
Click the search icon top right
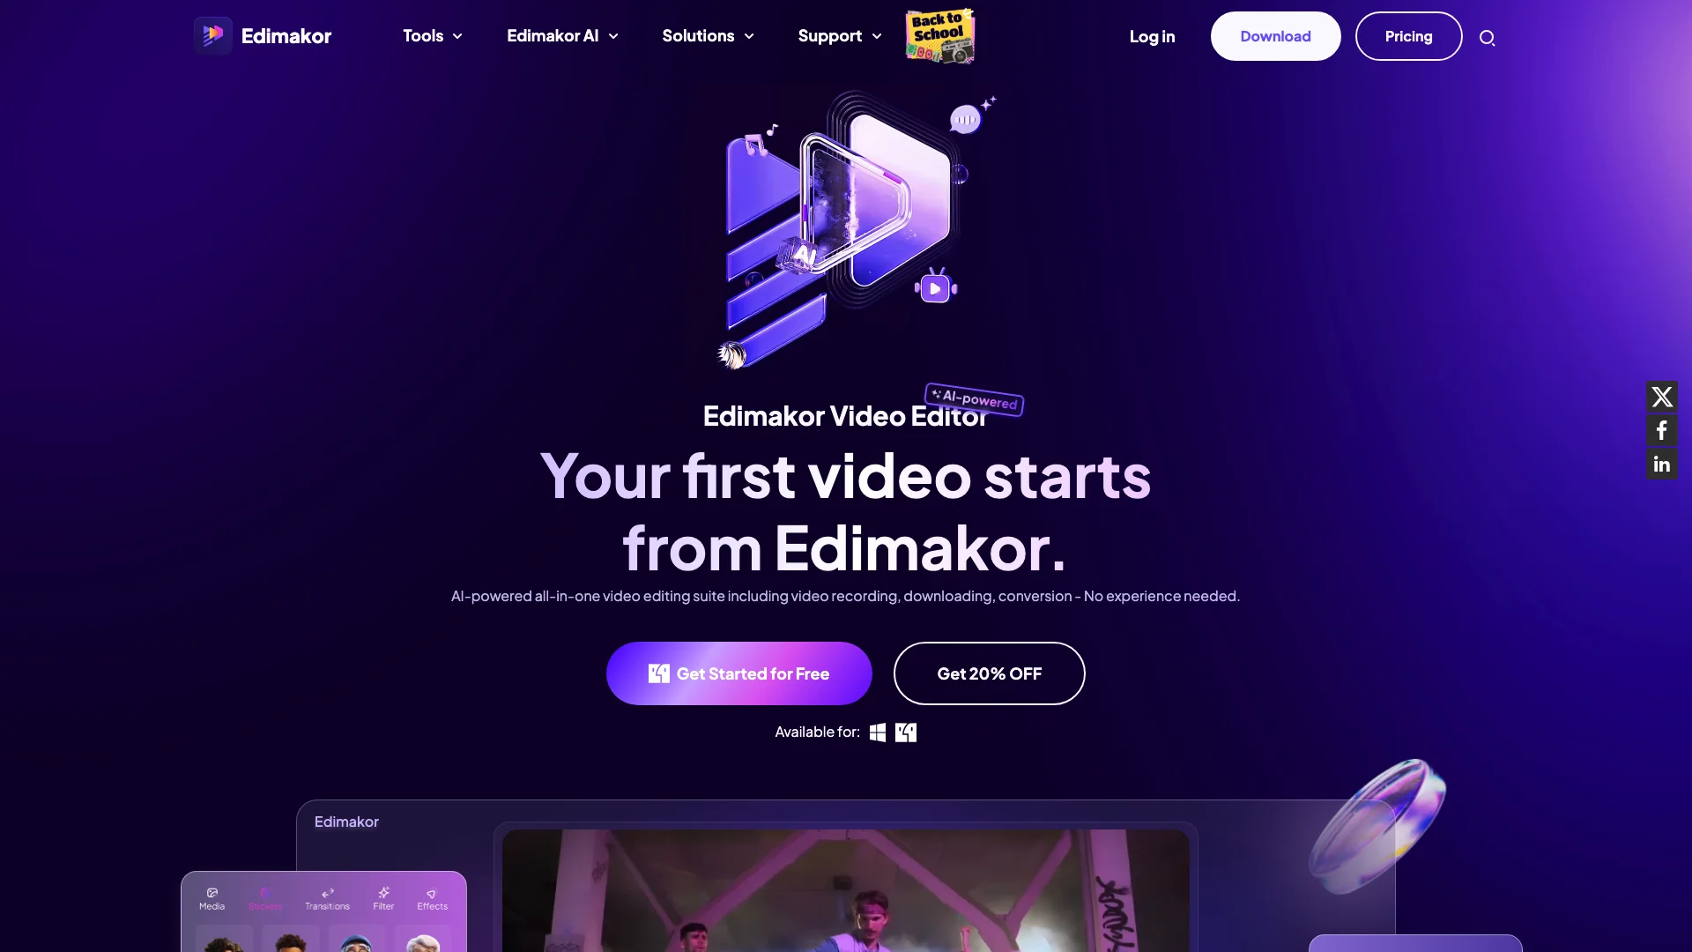click(x=1488, y=36)
